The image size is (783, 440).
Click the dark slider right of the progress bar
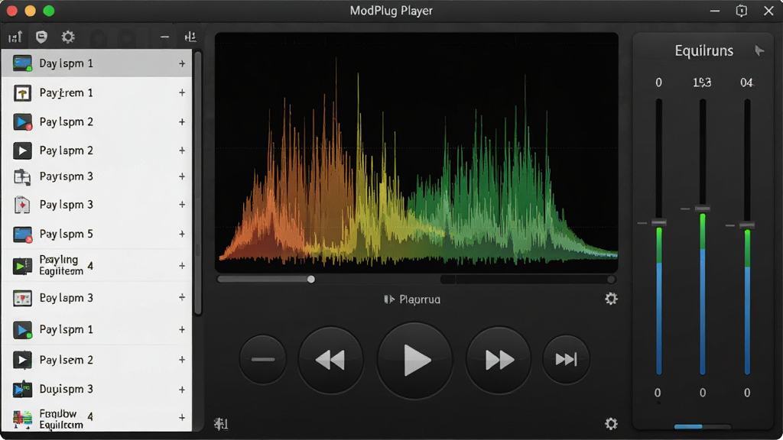(528, 280)
